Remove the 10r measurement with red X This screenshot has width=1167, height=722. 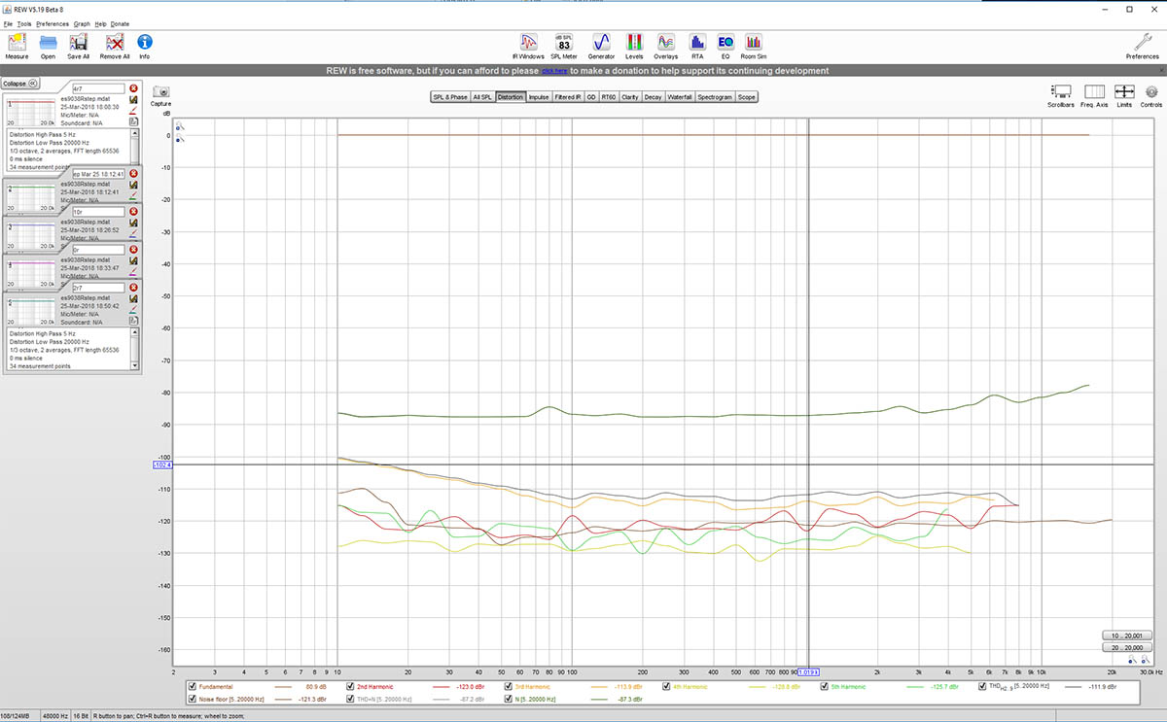pos(133,212)
